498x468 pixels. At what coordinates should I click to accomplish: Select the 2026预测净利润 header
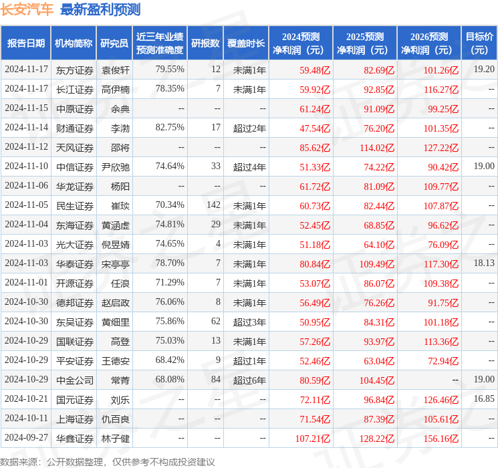coord(429,43)
